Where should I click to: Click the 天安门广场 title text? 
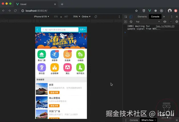click(54, 111)
